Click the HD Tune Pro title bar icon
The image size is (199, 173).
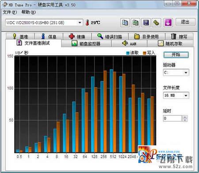[x=5, y=4]
